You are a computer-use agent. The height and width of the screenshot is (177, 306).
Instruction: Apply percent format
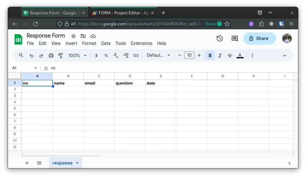[x=106, y=55]
